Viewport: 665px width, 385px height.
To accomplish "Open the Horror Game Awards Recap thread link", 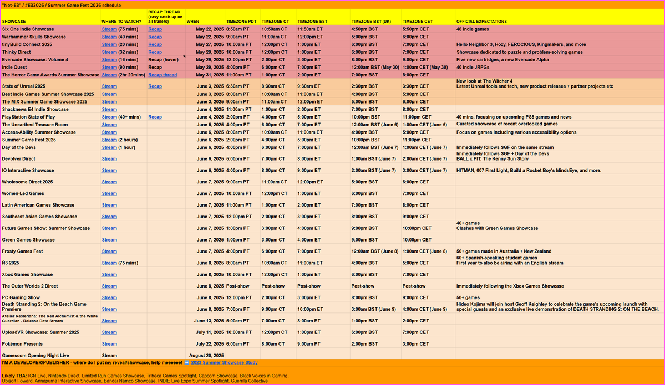I will coord(163,75).
